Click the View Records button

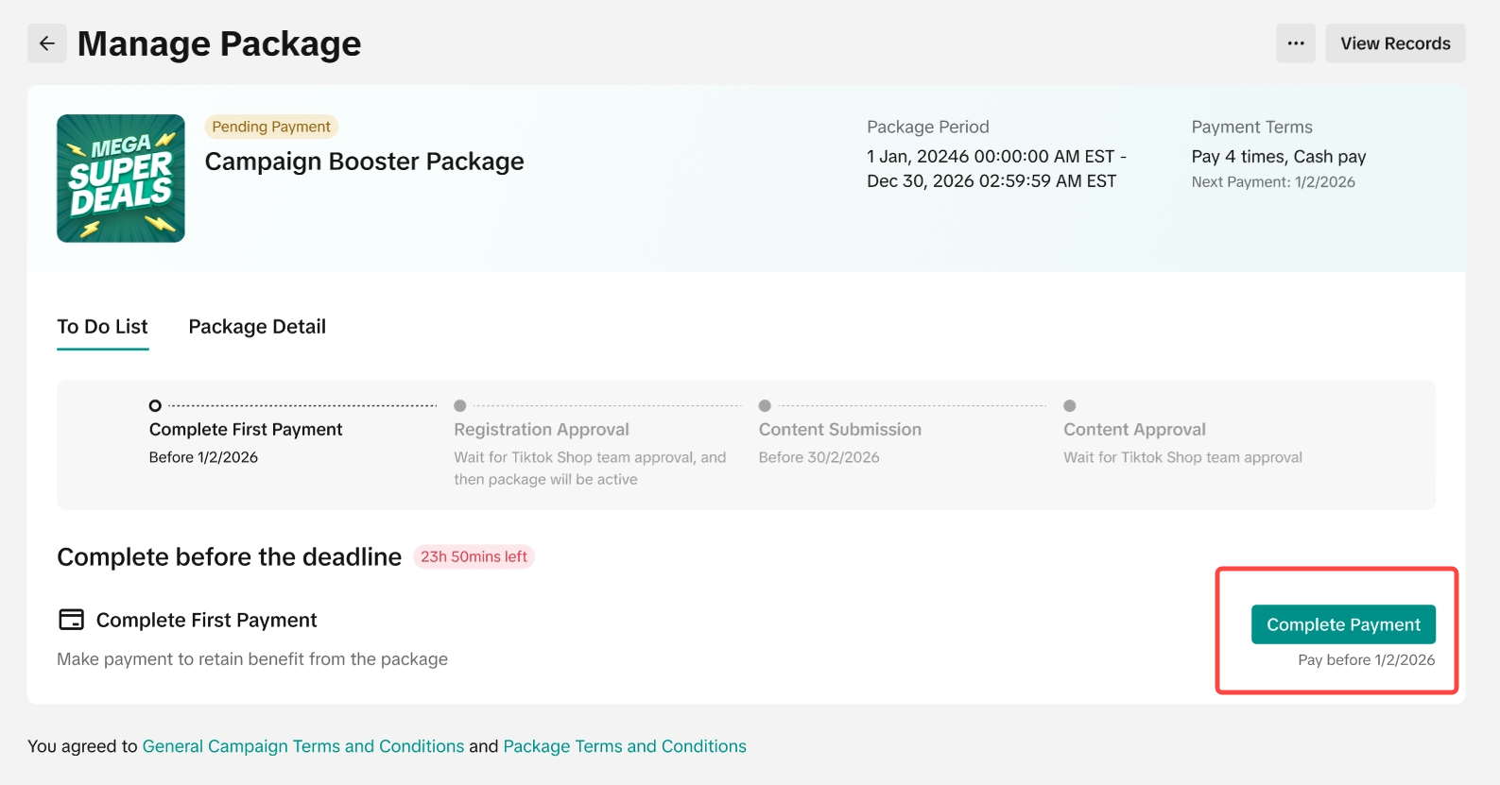click(1394, 43)
